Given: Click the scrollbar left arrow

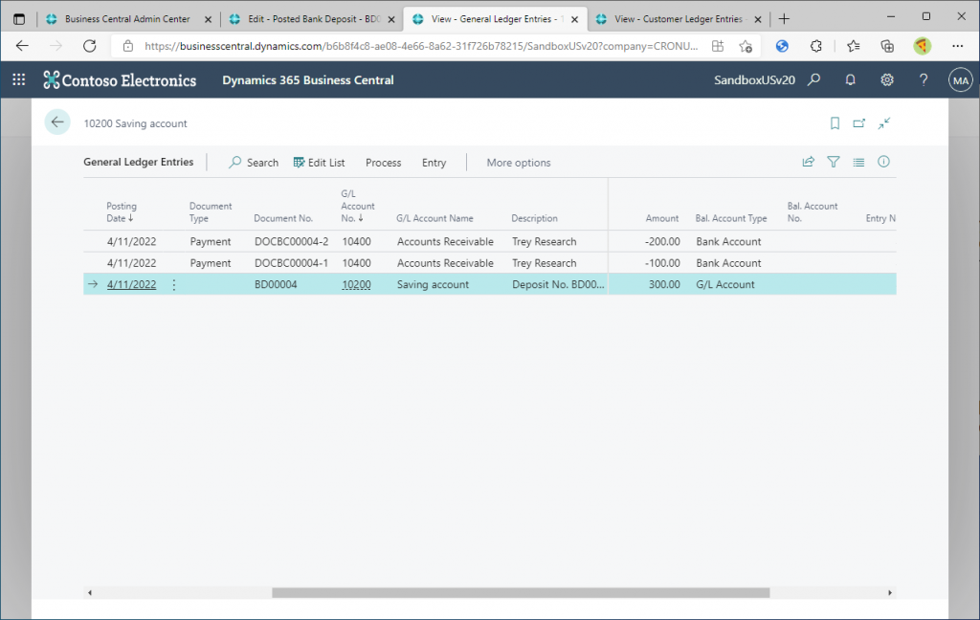Looking at the screenshot, I should tap(90, 592).
